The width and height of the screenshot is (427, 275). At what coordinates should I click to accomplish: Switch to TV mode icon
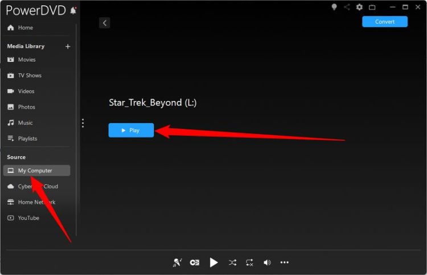click(372, 7)
